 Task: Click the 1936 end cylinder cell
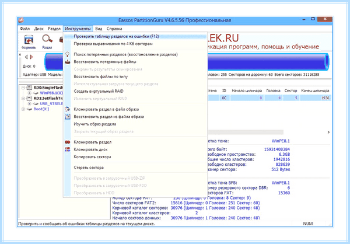click(315, 98)
